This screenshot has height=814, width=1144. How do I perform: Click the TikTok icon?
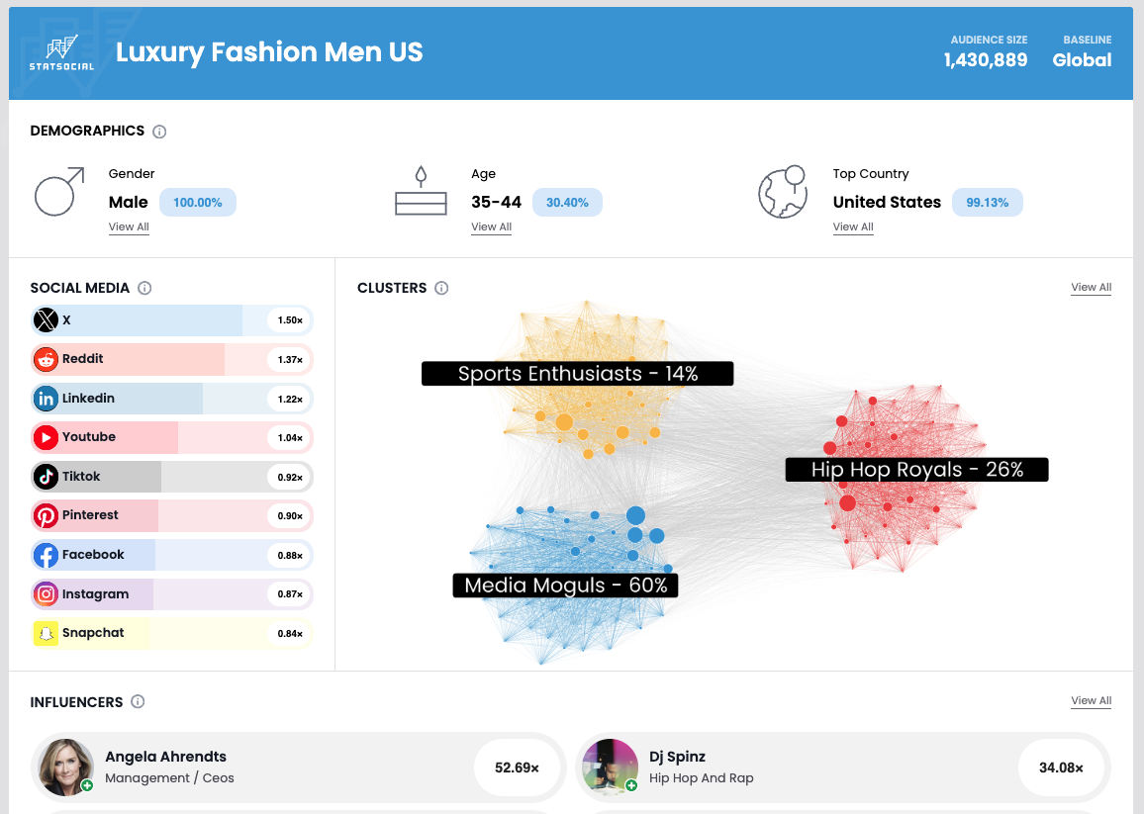pos(46,477)
